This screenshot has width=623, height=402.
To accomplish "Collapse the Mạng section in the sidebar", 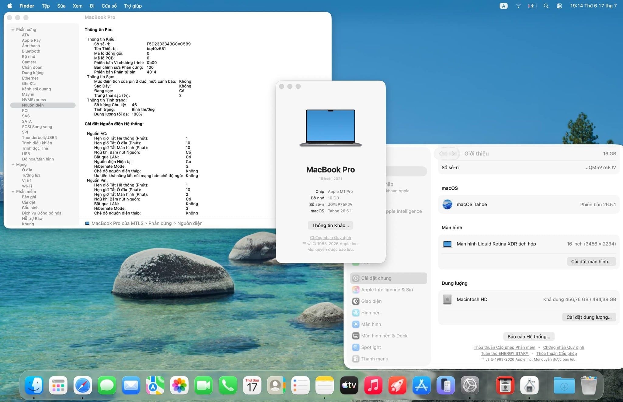I will tap(13, 164).
